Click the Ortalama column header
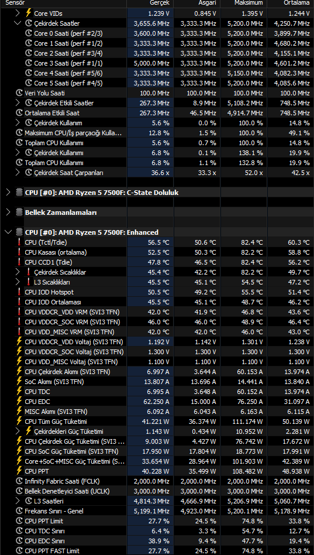Image resolution: width=314 pixels, height=555 pixels. pyautogui.click(x=291, y=3)
